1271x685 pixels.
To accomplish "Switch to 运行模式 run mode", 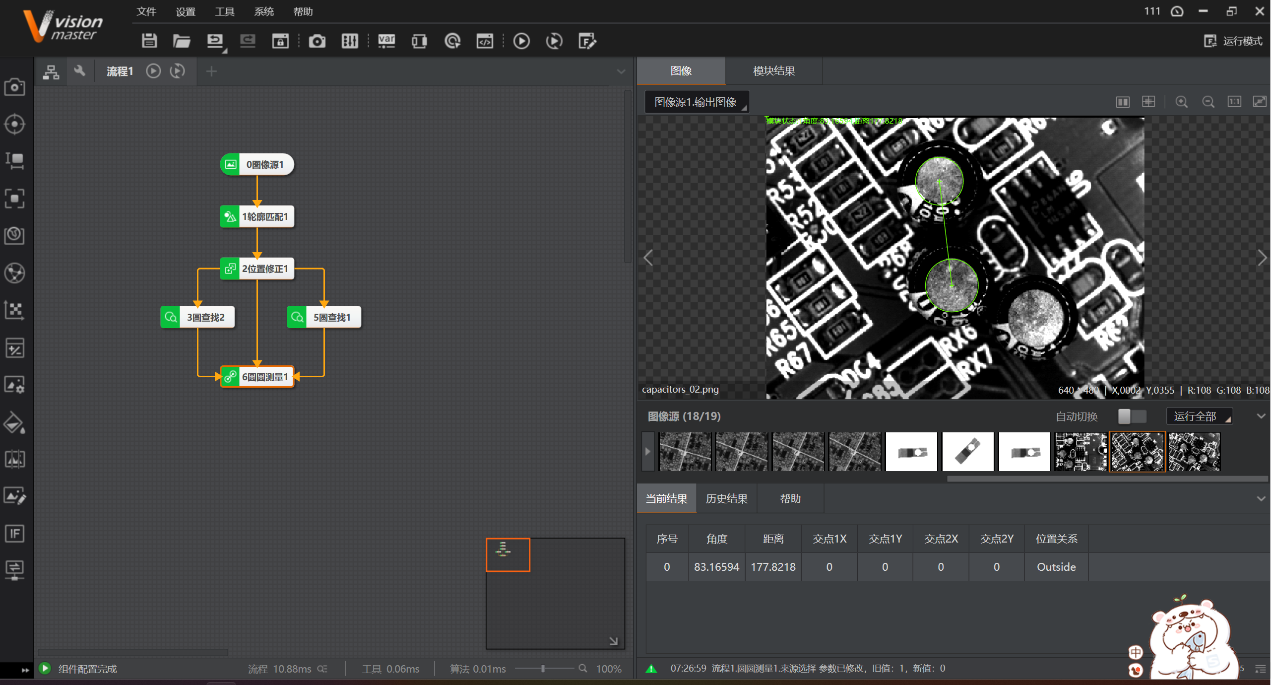I will (x=1233, y=41).
